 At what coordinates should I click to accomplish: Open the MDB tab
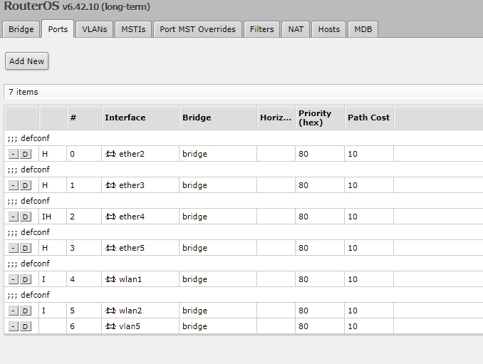(363, 29)
